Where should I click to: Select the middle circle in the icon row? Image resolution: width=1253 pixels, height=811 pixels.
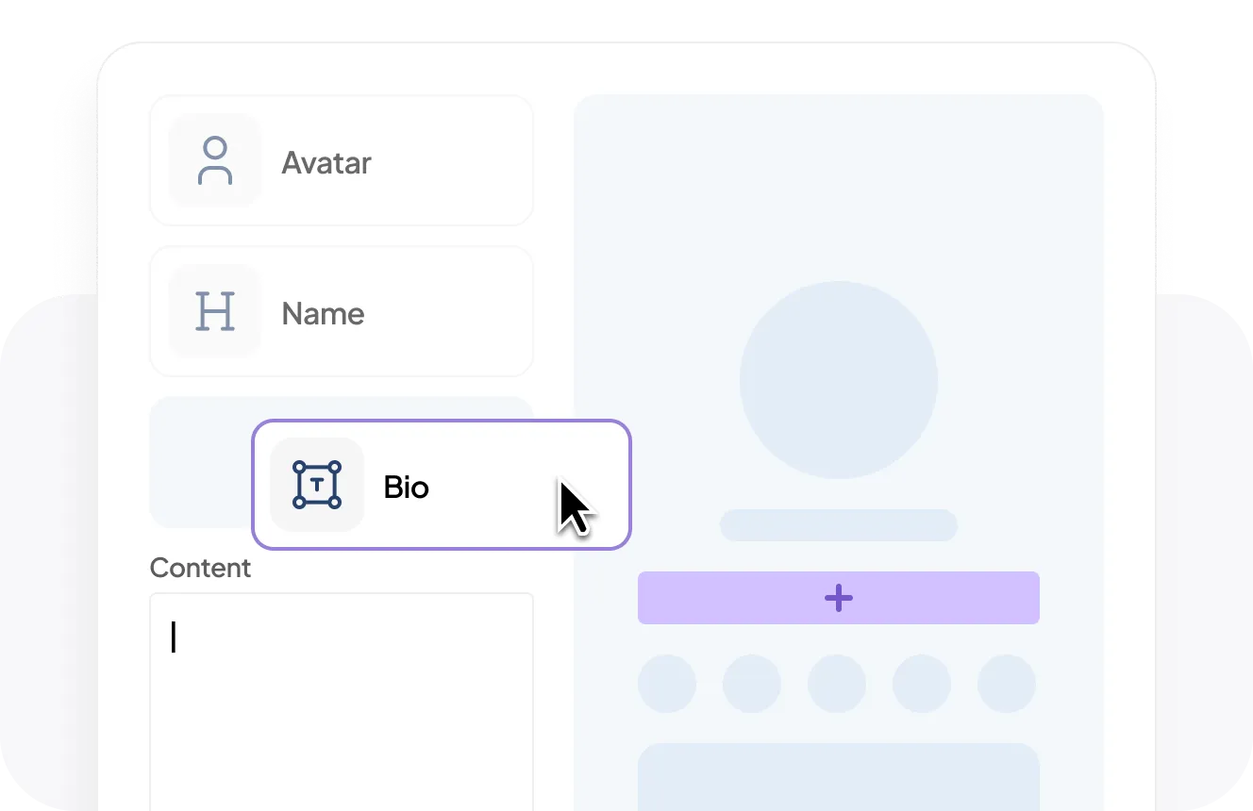point(837,684)
